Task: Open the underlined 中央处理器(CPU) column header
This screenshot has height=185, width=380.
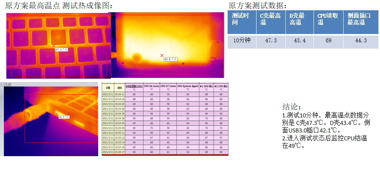Action: click(x=134, y=87)
